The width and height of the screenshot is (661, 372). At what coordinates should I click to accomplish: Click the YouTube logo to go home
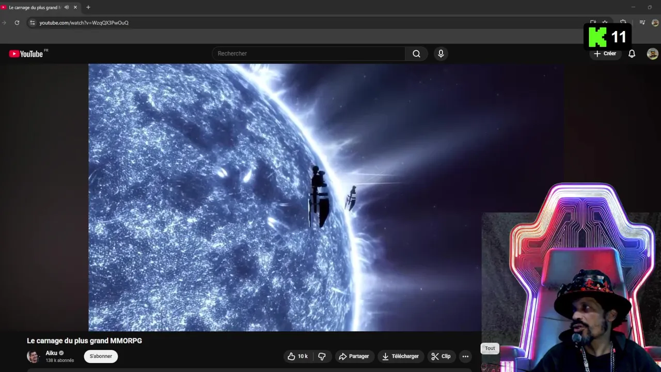(26, 54)
